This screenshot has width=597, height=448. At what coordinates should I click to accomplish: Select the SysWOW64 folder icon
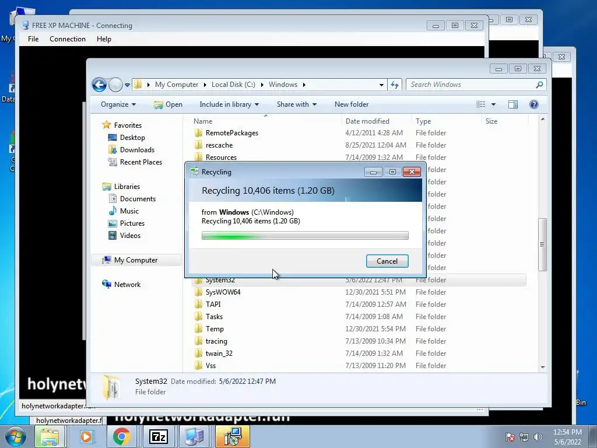[x=198, y=292]
